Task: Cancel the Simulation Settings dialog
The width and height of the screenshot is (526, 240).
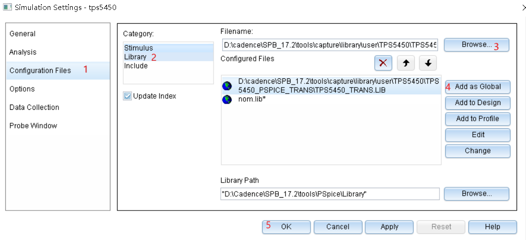Action: 338,227
